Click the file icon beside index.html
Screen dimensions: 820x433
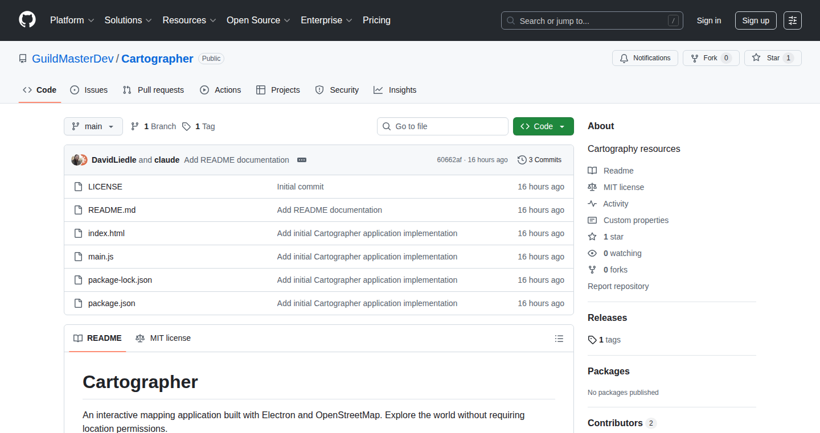(79, 233)
